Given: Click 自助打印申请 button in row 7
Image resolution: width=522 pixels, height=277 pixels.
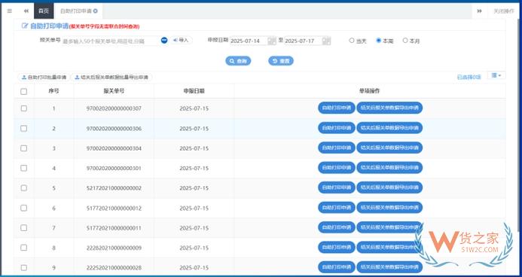Looking at the screenshot, I should pyautogui.click(x=337, y=227).
